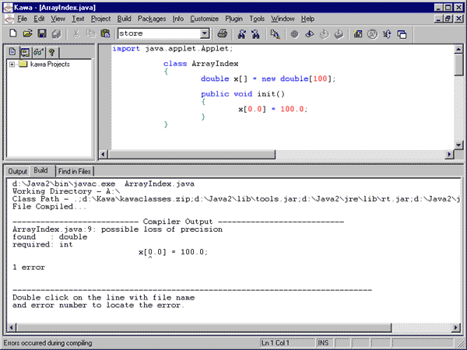Viewport: 467px width, 350px height.
Task: Open the Text menu
Action: [x=78, y=19]
